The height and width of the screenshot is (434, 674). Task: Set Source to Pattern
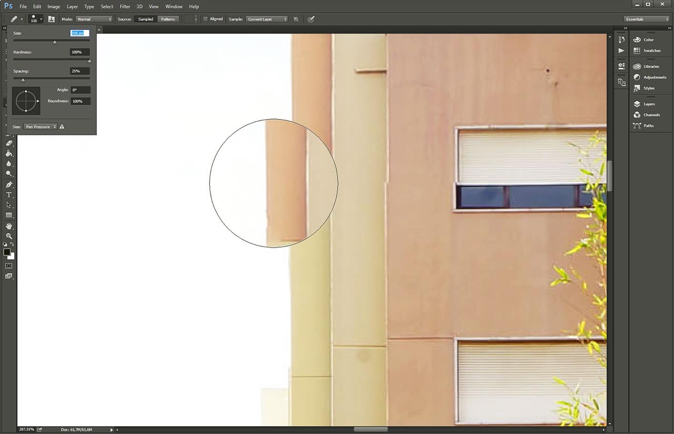(168, 19)
